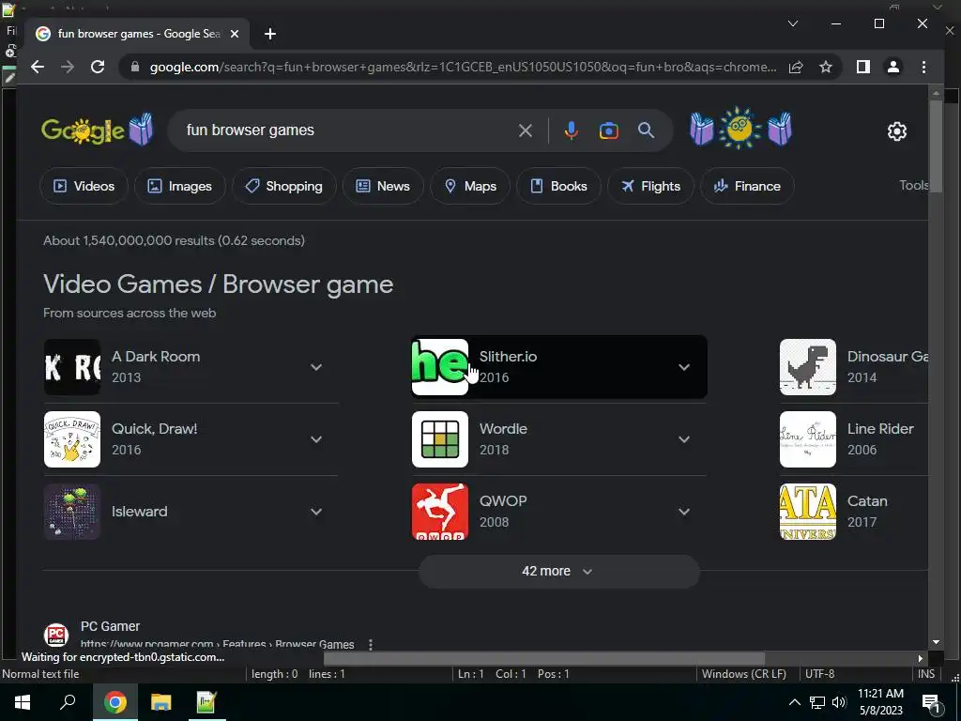This screenshot has height=721, width=961.
Task: Open the side panel icon
Action: click(863, 67)
